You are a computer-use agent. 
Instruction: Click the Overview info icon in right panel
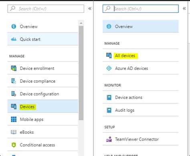click(x=109, y=26)
